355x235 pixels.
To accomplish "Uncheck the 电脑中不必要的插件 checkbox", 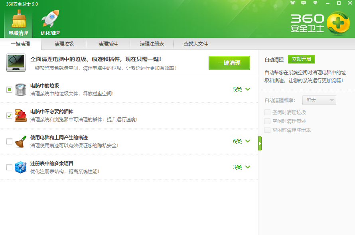I will click(x=9, y=115).
